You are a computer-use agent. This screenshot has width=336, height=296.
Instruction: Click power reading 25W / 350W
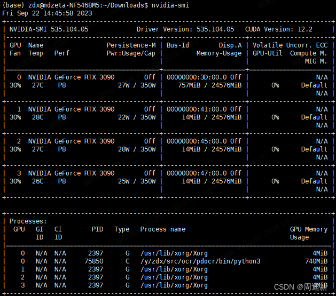137,181
